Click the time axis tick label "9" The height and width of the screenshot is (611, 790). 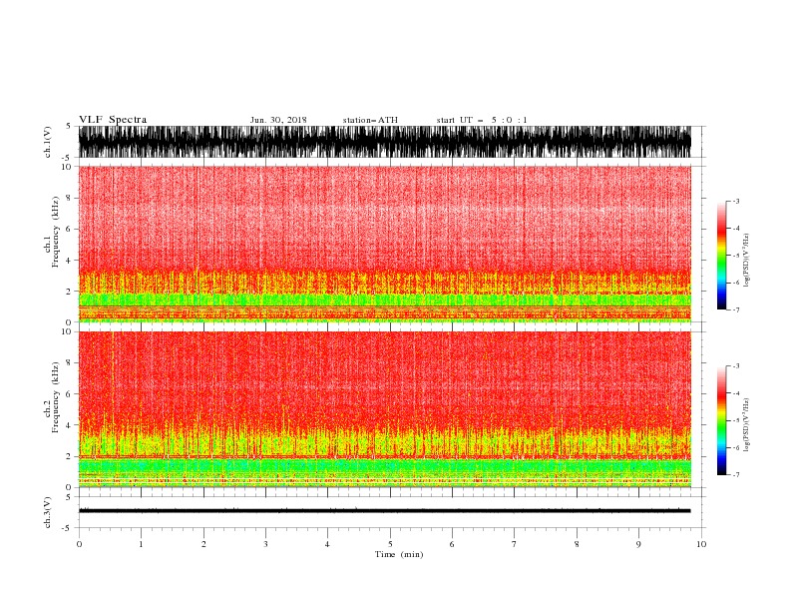point(638,544)
